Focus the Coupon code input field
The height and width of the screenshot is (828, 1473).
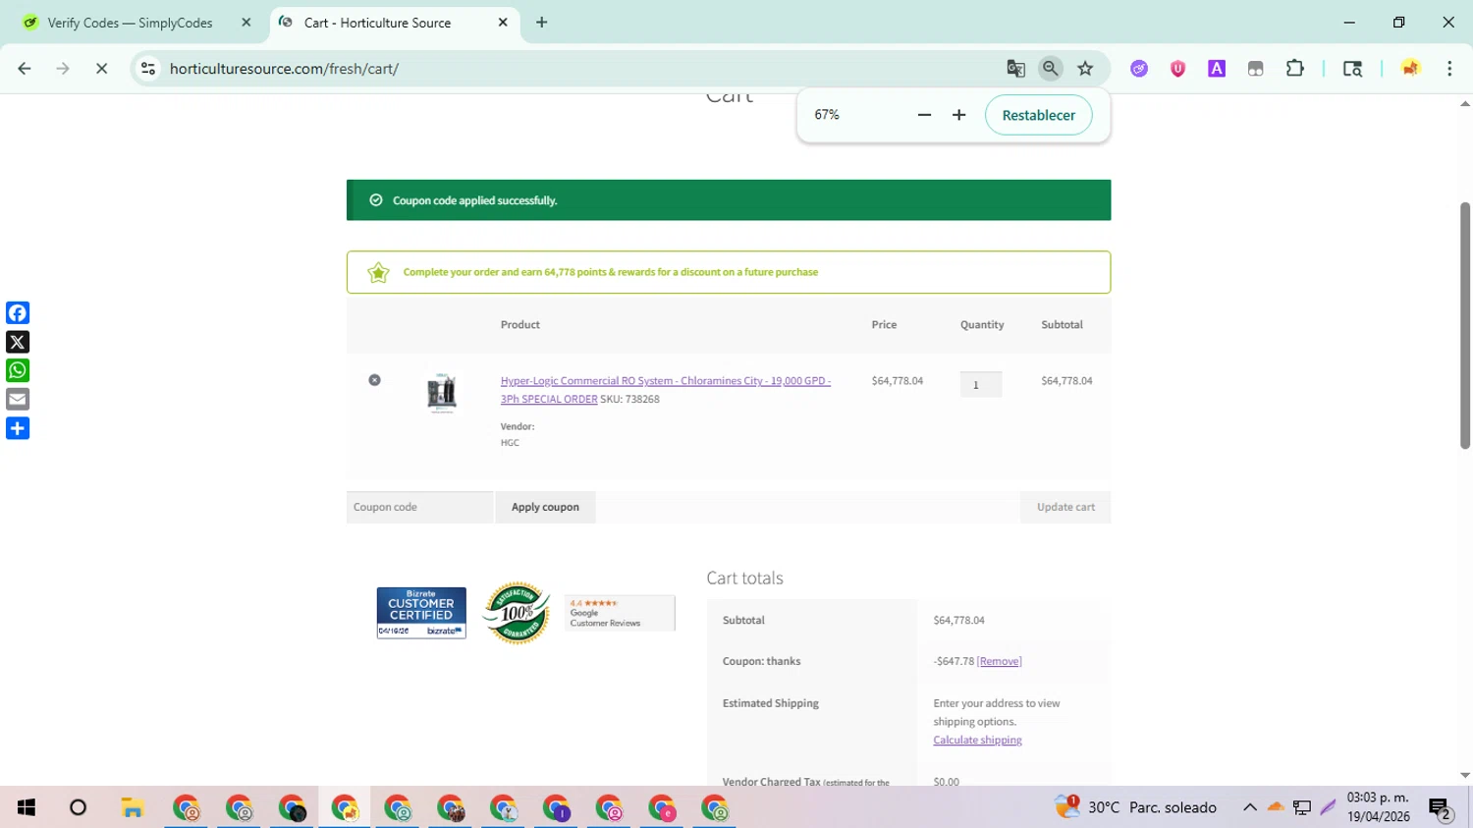(x=420, y=507)
